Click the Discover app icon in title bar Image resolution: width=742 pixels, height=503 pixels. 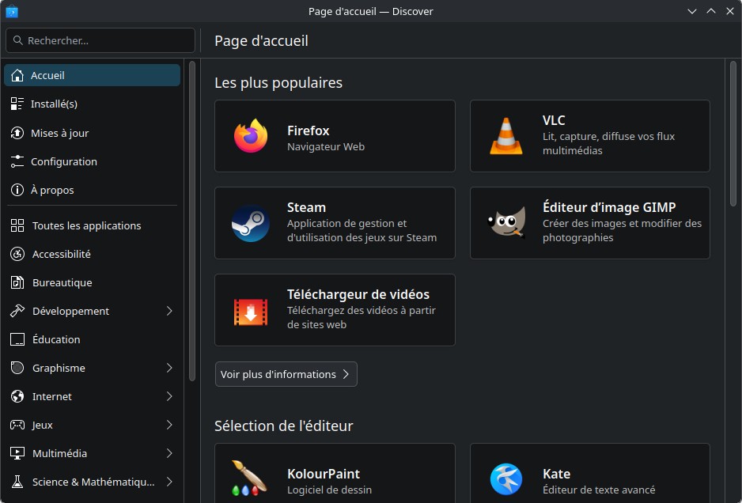coord(12,11)
